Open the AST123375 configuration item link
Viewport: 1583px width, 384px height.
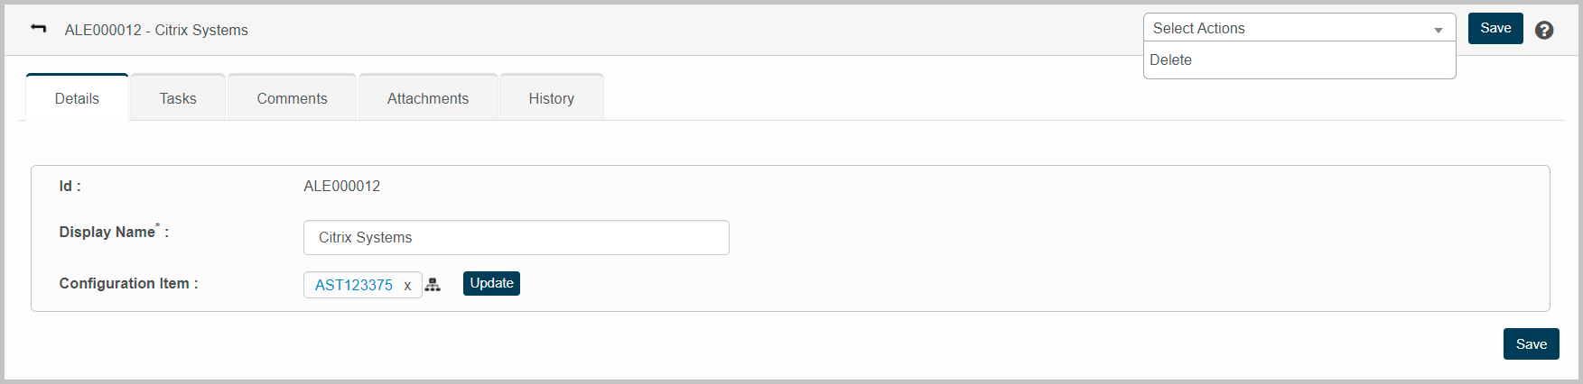pos(354,285)
